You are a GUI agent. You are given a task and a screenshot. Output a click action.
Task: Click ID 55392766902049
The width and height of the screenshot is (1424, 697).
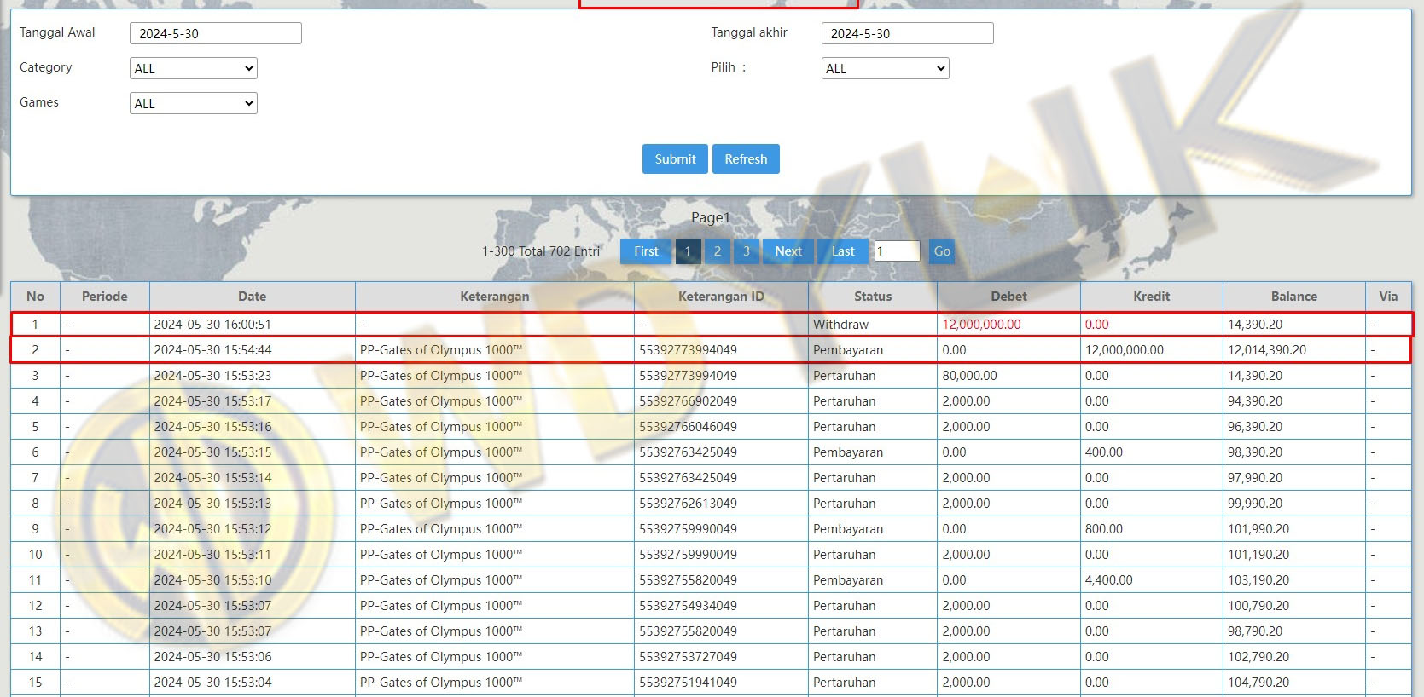(688, 401)
